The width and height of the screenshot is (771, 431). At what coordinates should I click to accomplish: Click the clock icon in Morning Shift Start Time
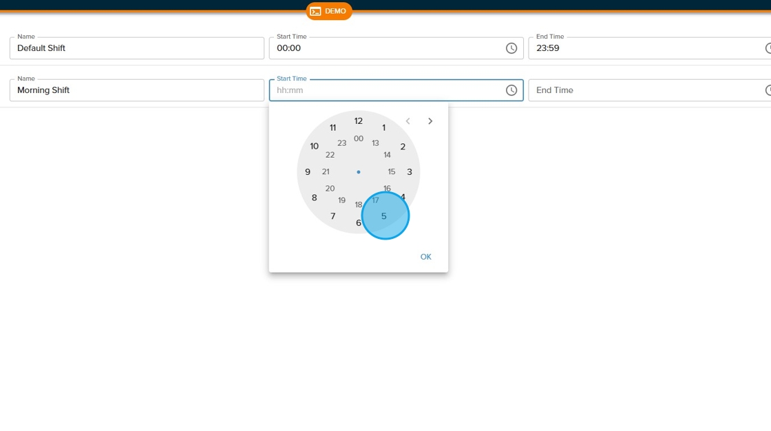click(x=511, y=90)
